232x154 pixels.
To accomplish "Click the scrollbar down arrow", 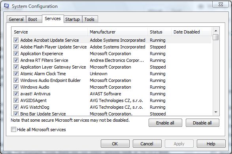I will 216,112.
